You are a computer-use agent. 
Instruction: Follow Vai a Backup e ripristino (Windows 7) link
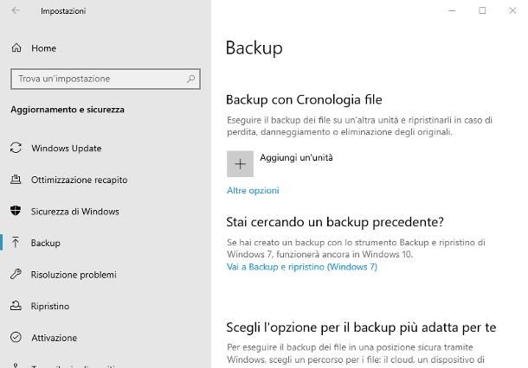(x=302, y=267)
